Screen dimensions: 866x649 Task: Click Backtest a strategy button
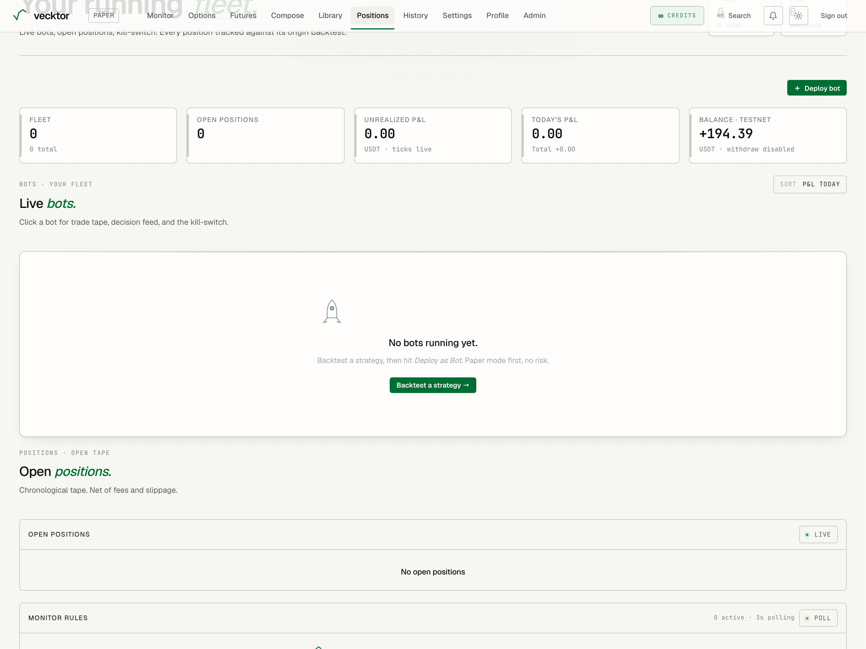tap(433, 385)
